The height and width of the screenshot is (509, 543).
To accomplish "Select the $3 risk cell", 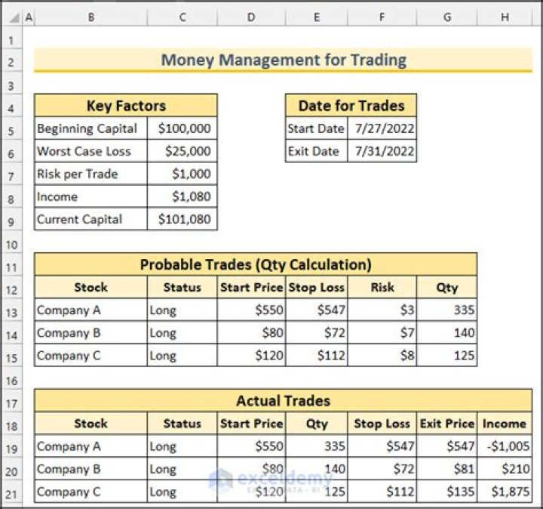I will click(x=382, y=310).
